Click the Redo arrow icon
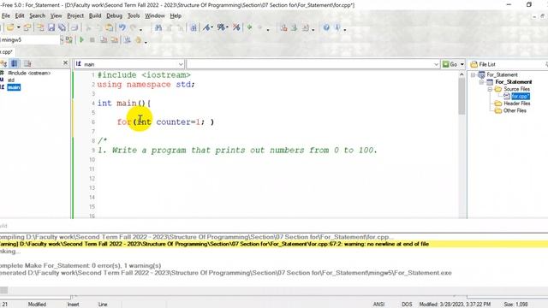 coord(133,27)
